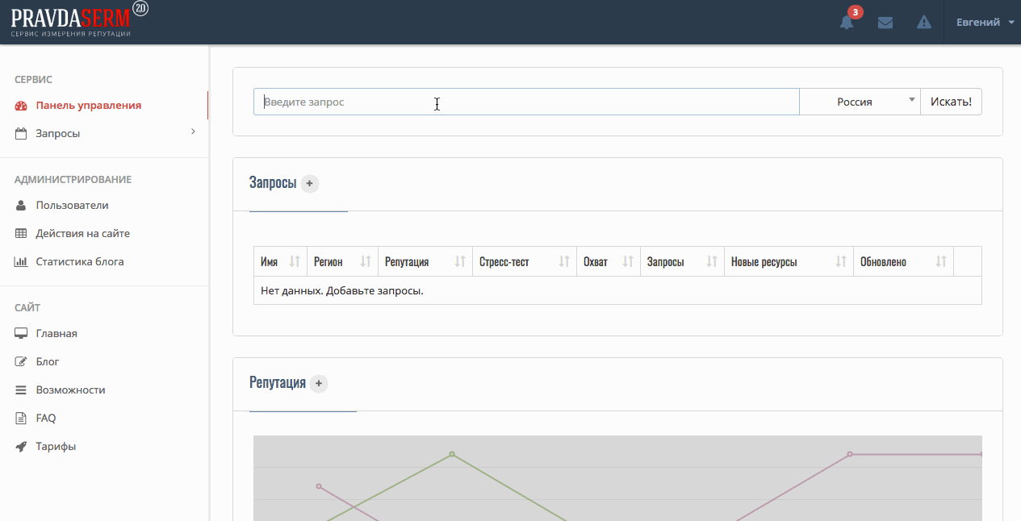1021x521 pixels.
Task: Sort table by Репутация column arrows
Action: pos(460,261)
